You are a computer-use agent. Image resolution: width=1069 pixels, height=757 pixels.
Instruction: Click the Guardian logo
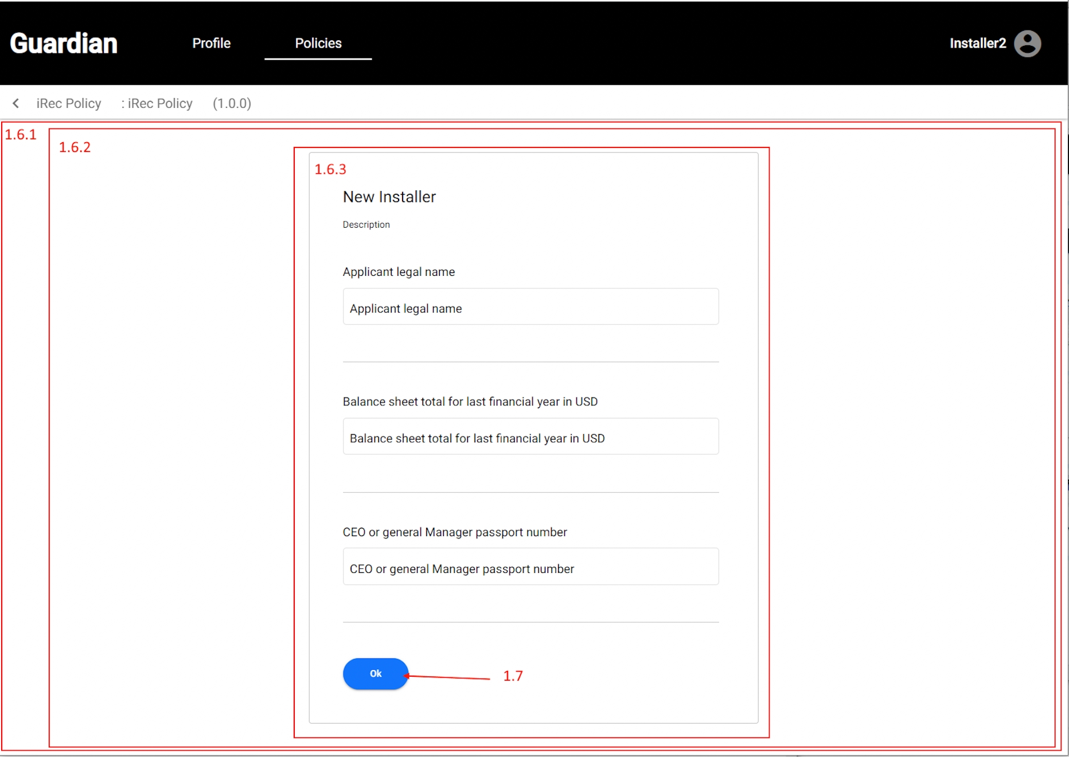coord(64,44)
